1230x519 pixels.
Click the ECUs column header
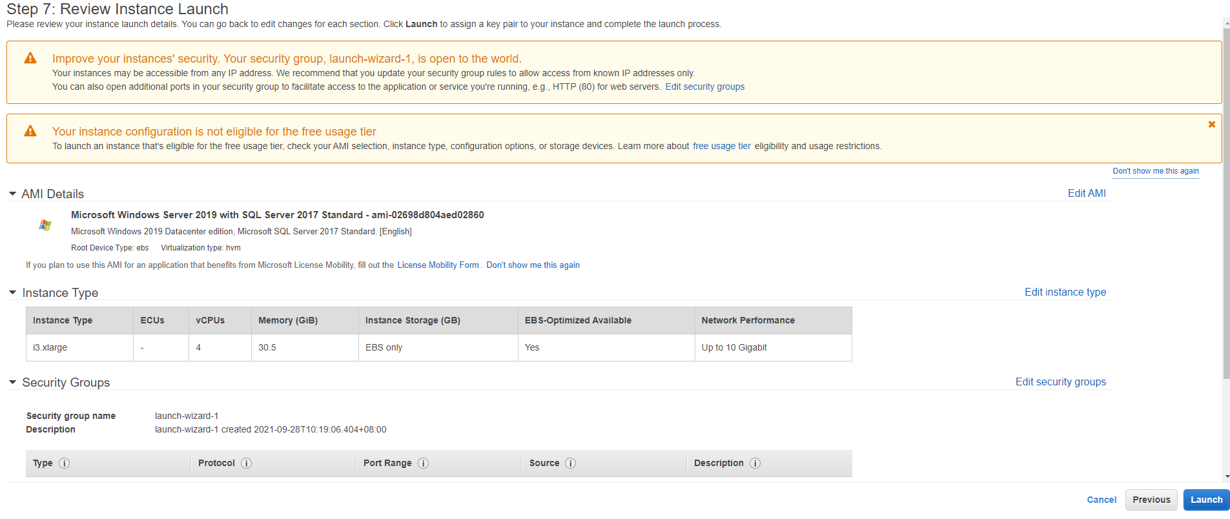pyautogui.click(x=161, y=320)
